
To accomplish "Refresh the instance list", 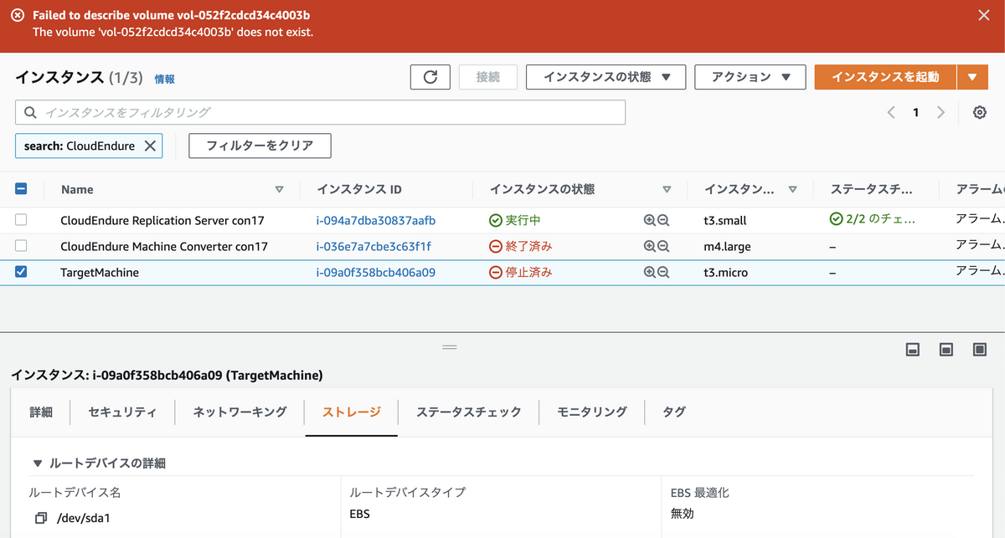I will point(430,77).
